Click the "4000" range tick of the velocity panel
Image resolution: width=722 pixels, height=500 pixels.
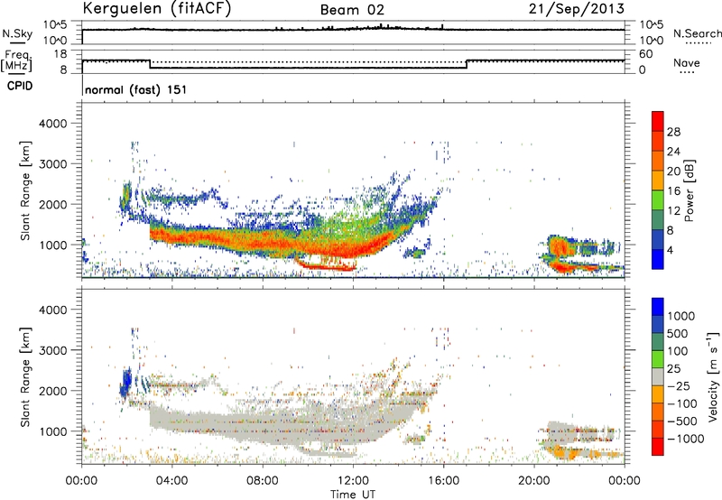point(53,310)
